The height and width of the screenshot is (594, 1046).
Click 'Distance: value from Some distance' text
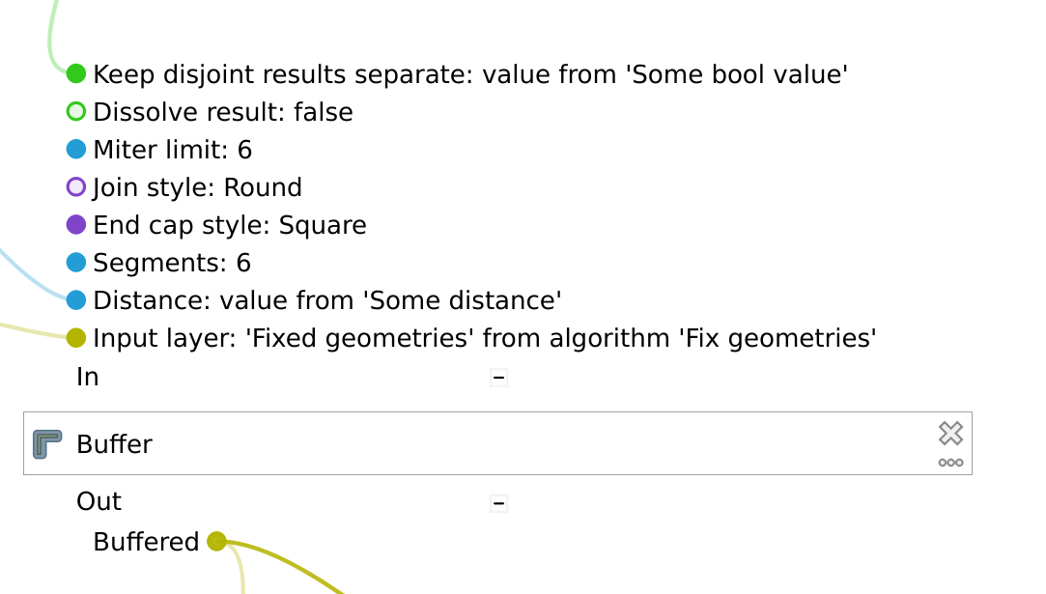[327, 300]
